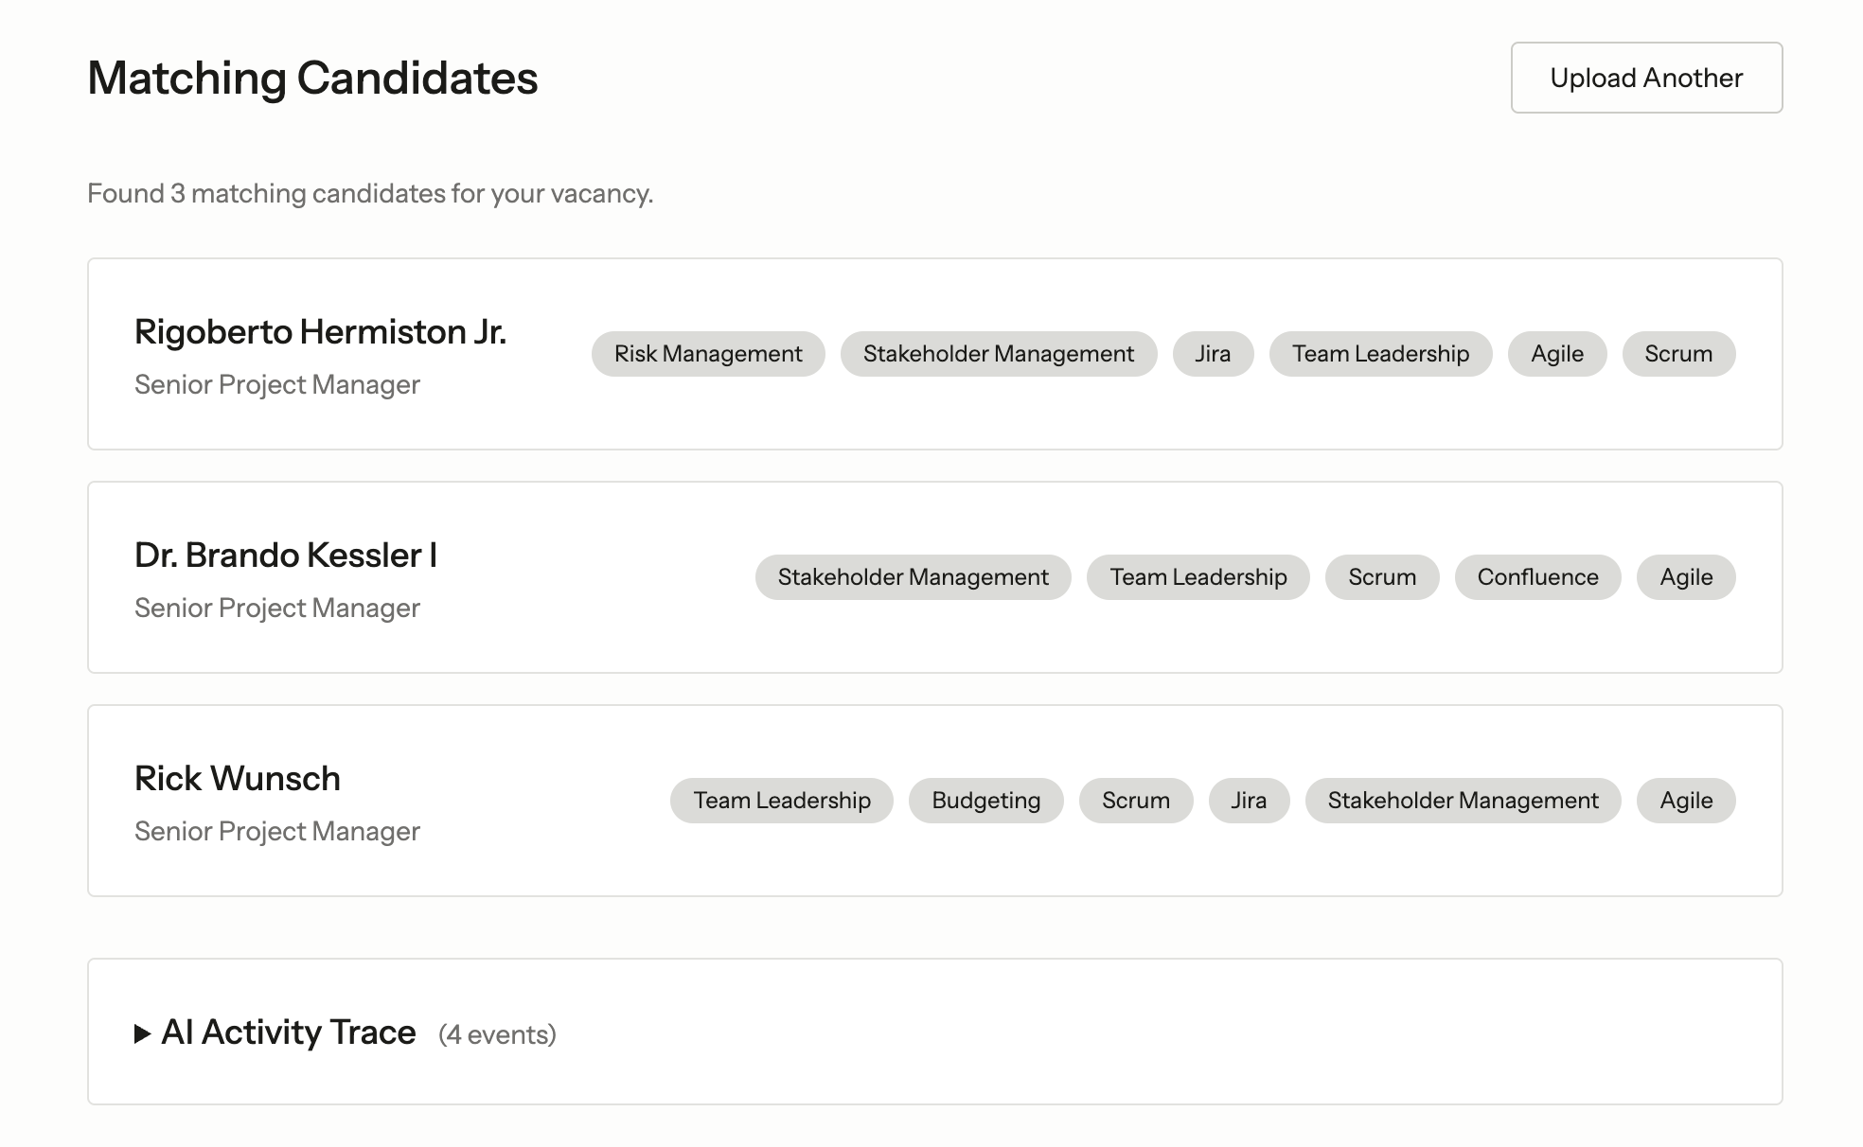Click Brando Kessler's Stakeholder Management tag
The height and width of the screenshot is (1147, 1863).
point(913,577)
